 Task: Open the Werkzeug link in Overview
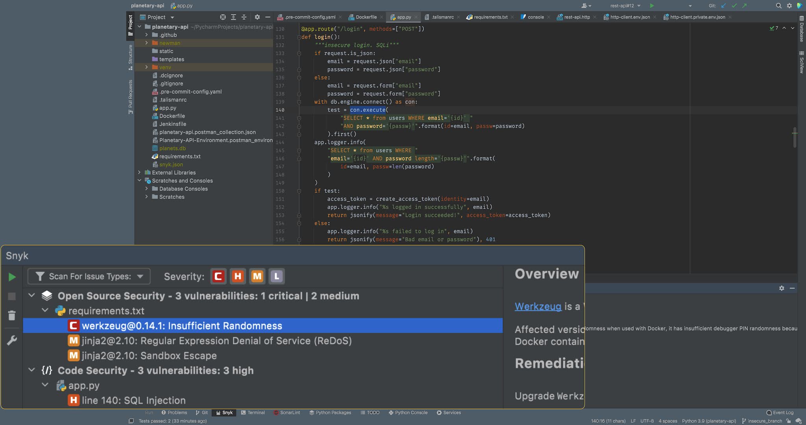[x=538, y=306]
